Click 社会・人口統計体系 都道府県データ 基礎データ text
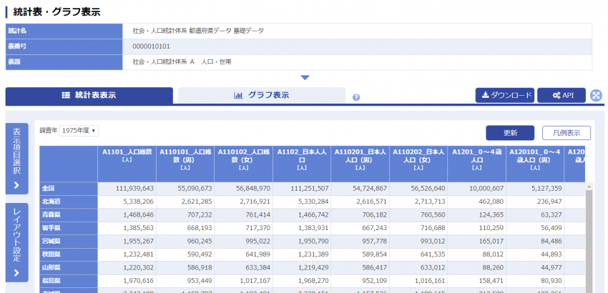The image size is (608, 293). coord(198,31)
